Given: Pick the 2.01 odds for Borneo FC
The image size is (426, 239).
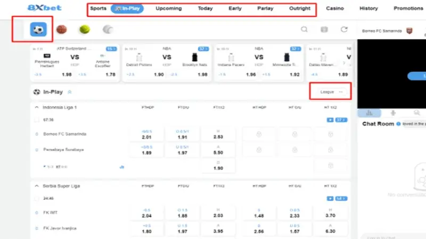Looking at the screenshot, I should [147, 134].
